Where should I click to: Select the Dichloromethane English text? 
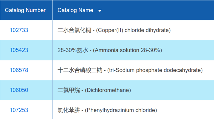coord(108,90)
